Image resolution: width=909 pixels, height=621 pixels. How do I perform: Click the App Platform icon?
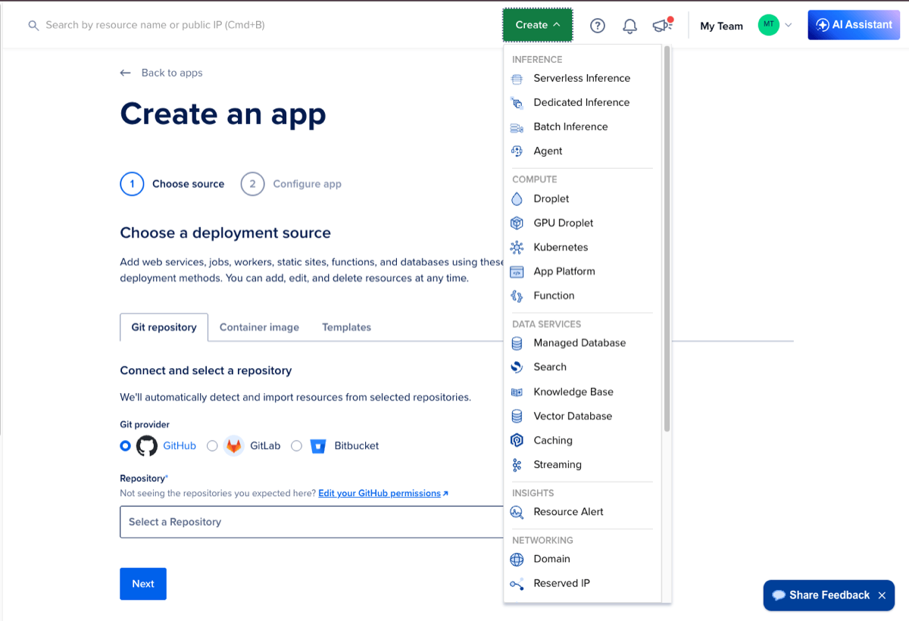tap(517, 272)
